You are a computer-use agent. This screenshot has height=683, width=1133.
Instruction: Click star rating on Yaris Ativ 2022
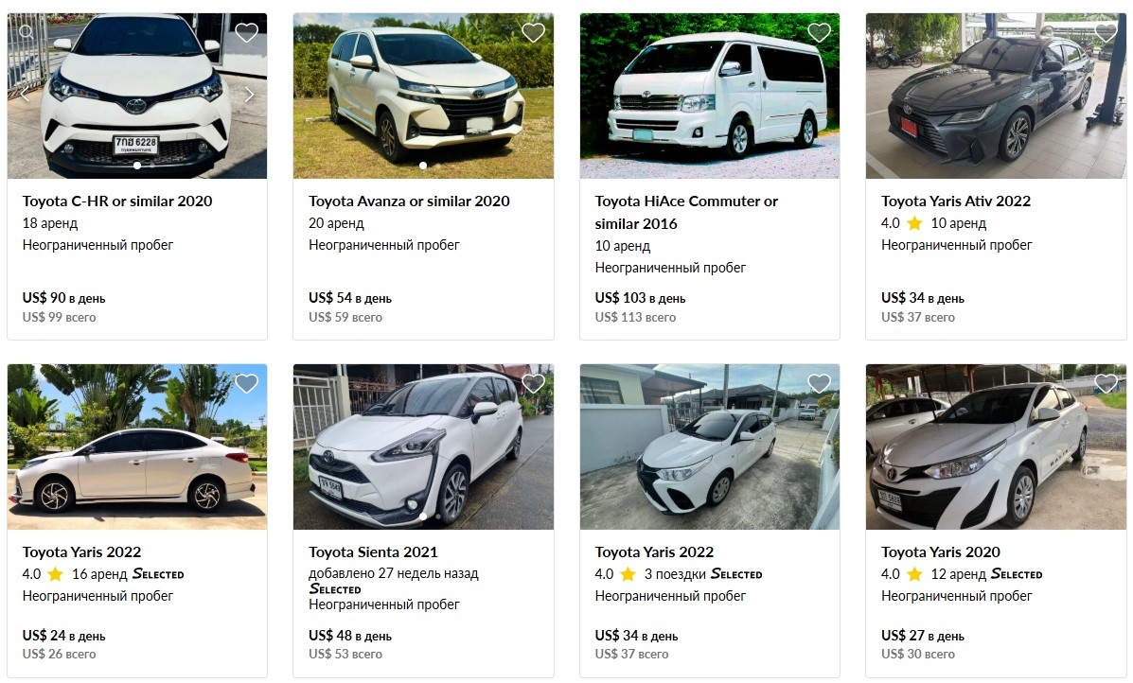(914, 223)
